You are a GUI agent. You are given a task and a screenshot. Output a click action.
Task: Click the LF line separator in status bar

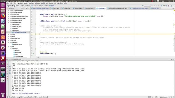(x=153, y=97)
